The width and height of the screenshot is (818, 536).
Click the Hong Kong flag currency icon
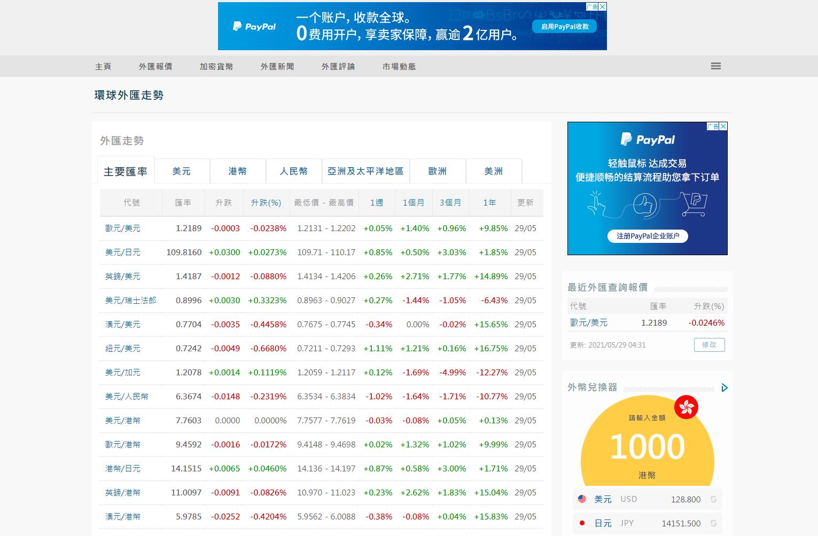pos(686,408)
